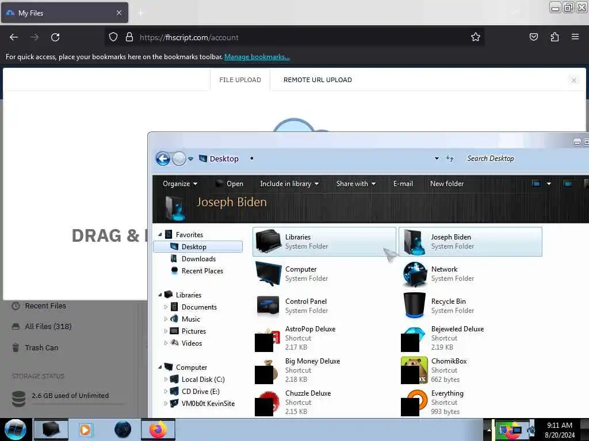Expand the address bar history dropdown
589x441 pixels.
(437, 158)
